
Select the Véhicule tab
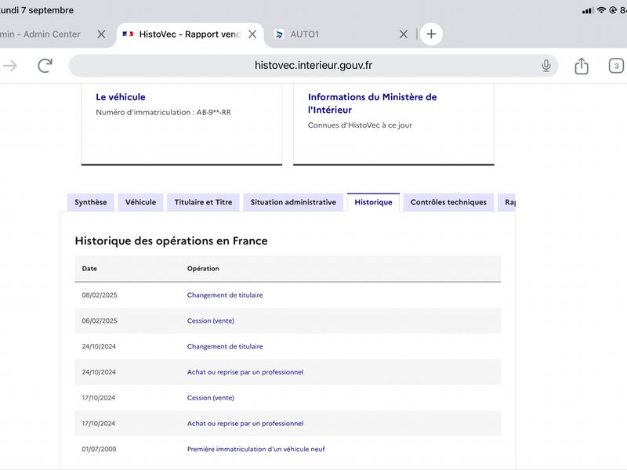click(x=140, y=202)
